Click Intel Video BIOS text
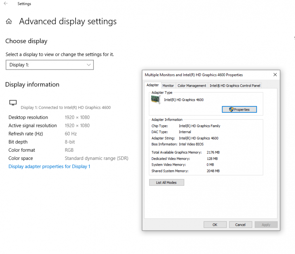 pyautogui.click(x=191, y=144)
